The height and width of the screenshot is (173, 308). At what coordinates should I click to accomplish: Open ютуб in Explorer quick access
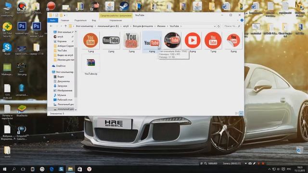[x=60, y=37]
